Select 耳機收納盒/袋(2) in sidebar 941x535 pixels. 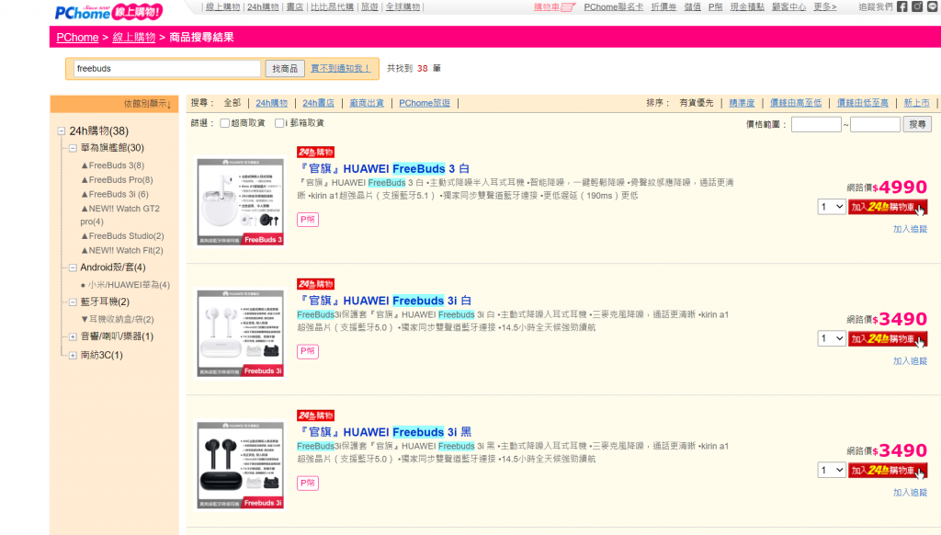[121, 320]
